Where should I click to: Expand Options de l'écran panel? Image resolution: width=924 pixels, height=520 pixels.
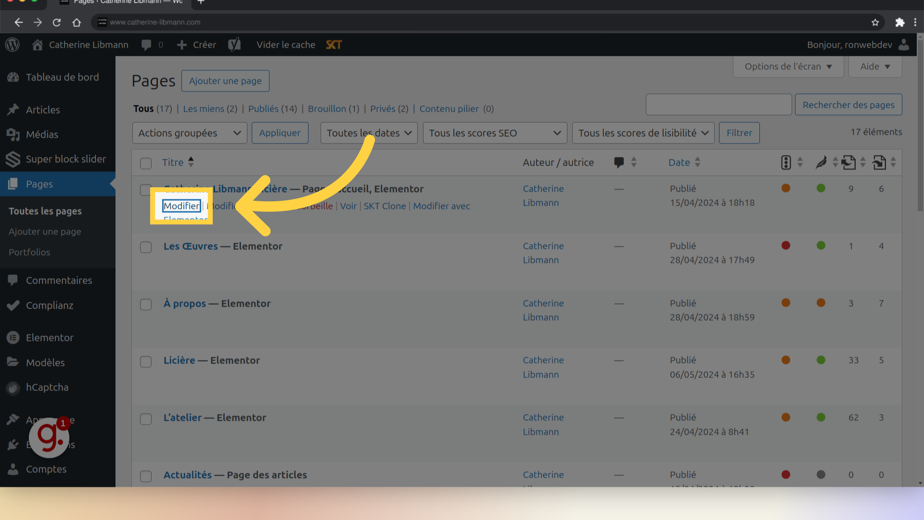[x=788, y=66]
